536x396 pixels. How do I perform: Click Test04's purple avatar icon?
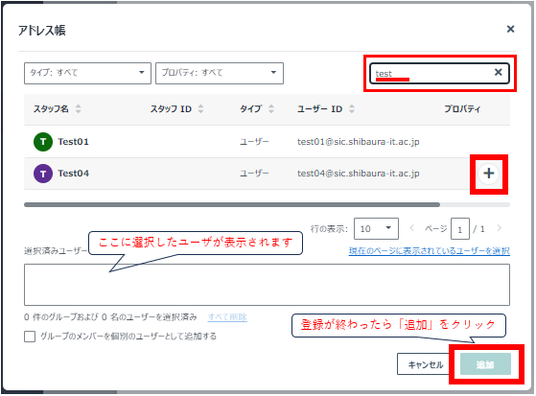coord(43,174)
